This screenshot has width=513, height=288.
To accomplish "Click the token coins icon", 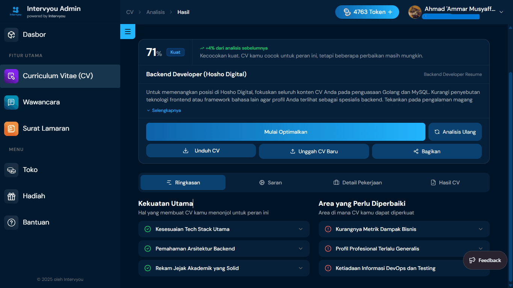I will coord(347,12).
